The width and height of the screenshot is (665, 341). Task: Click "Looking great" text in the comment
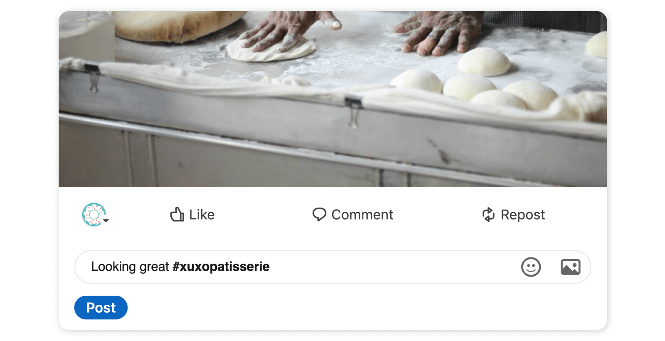tap(130, 267)
